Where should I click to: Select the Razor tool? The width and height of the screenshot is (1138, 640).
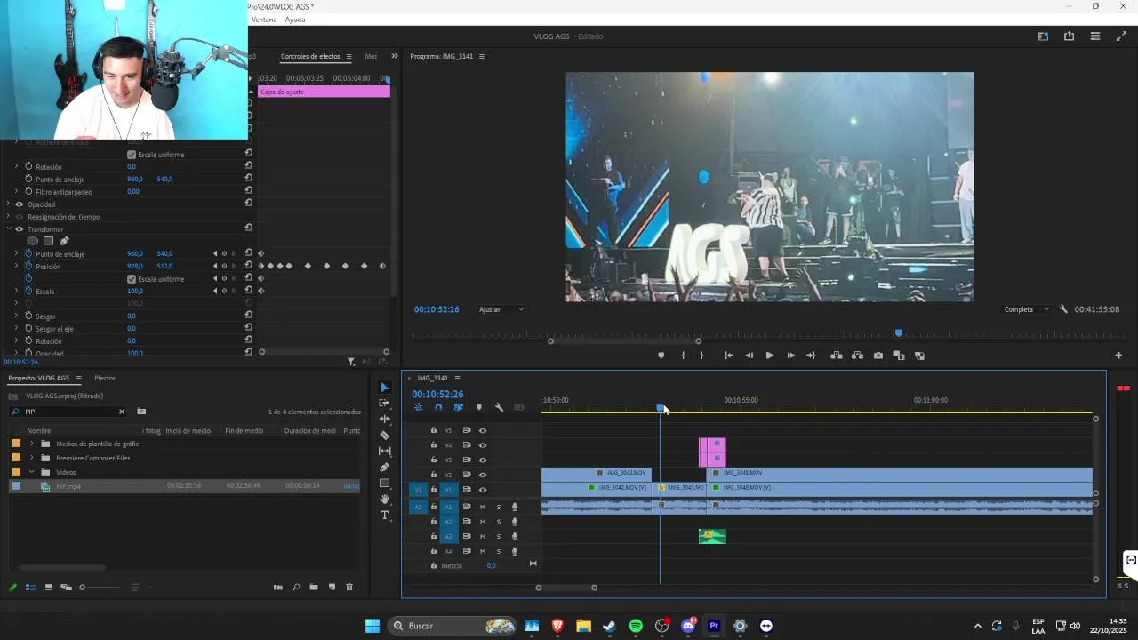coord(384,435)
